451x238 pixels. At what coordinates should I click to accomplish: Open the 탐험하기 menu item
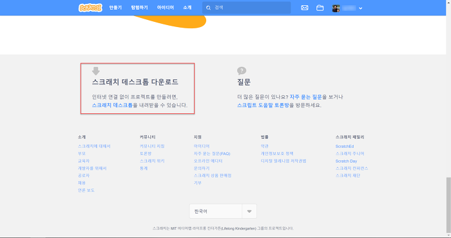[140, 8]
